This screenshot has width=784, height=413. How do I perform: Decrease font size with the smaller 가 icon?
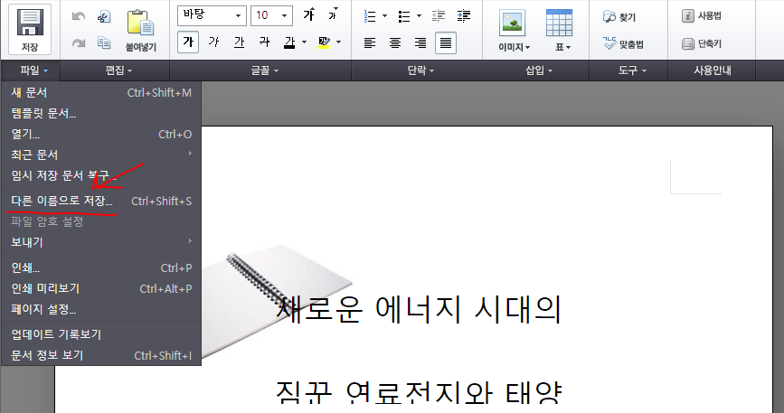(333, 15)
